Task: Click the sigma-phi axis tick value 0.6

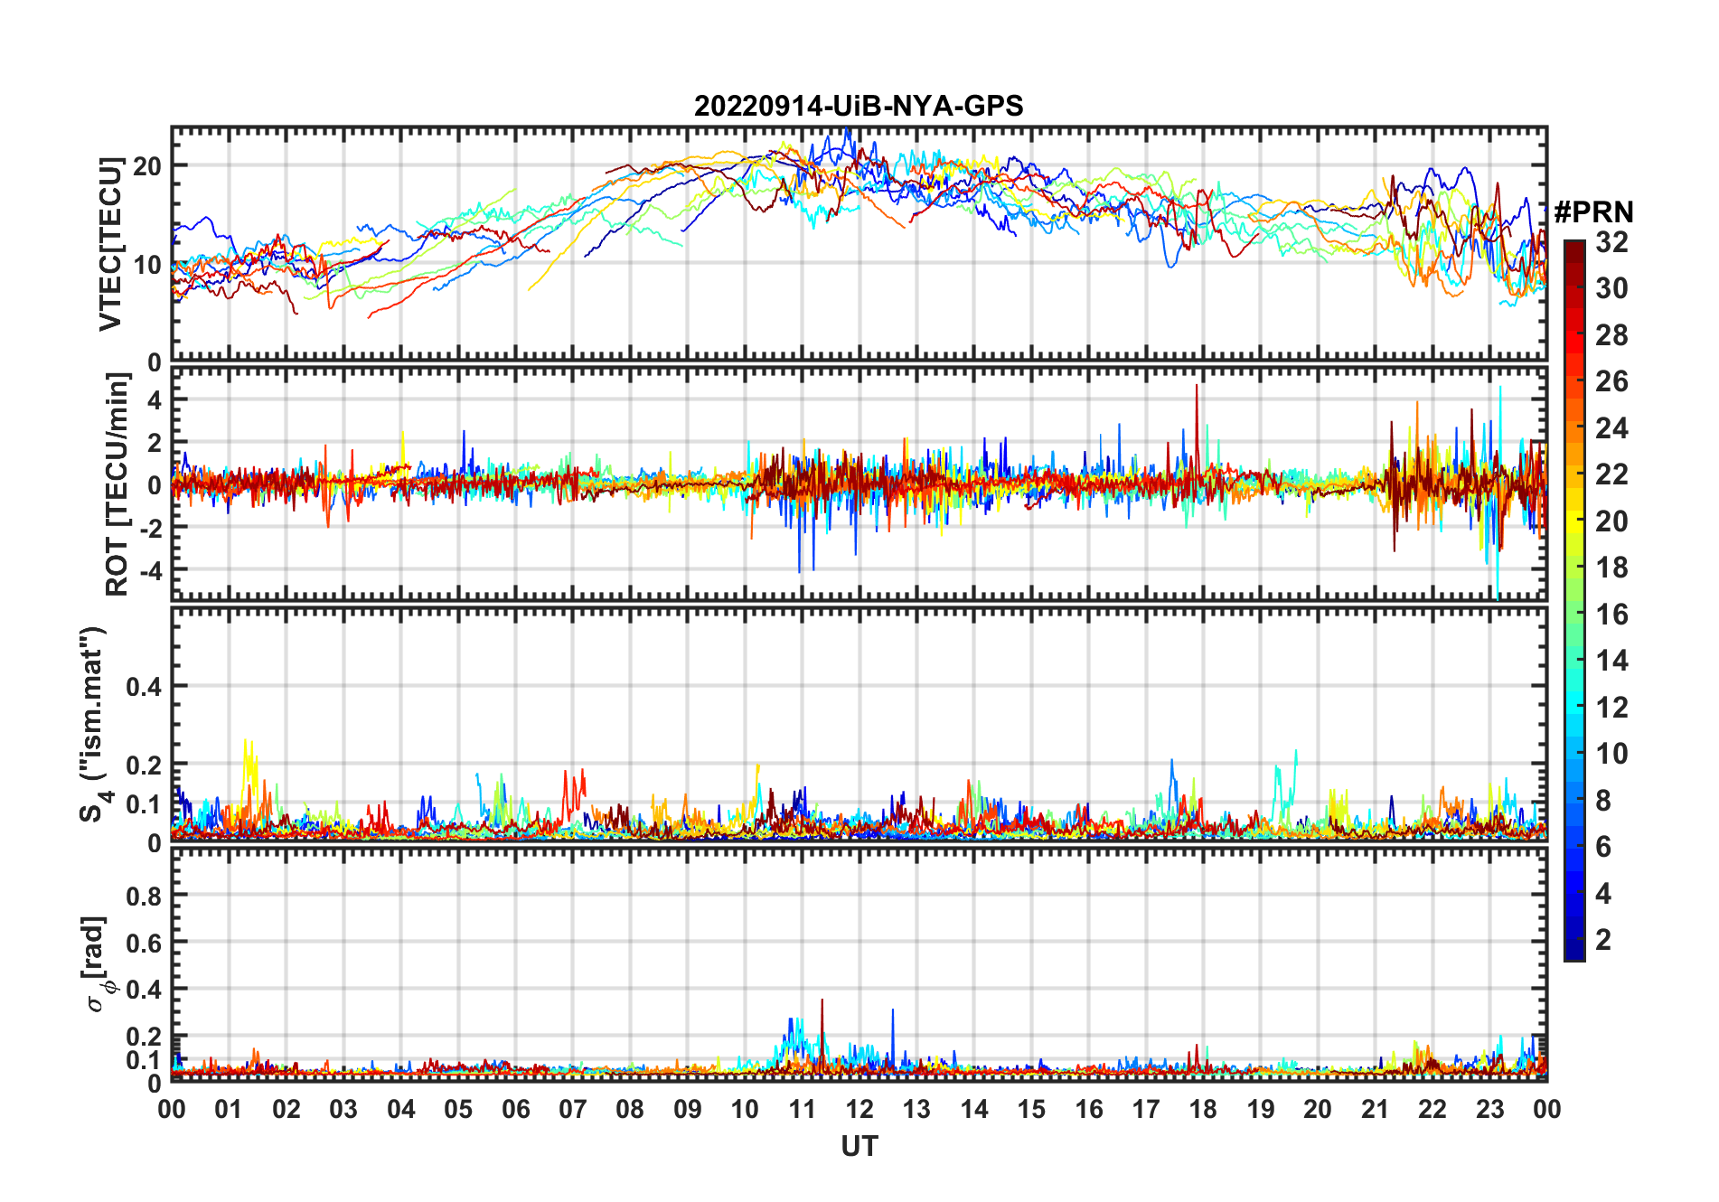Action: tap(144, 943)
